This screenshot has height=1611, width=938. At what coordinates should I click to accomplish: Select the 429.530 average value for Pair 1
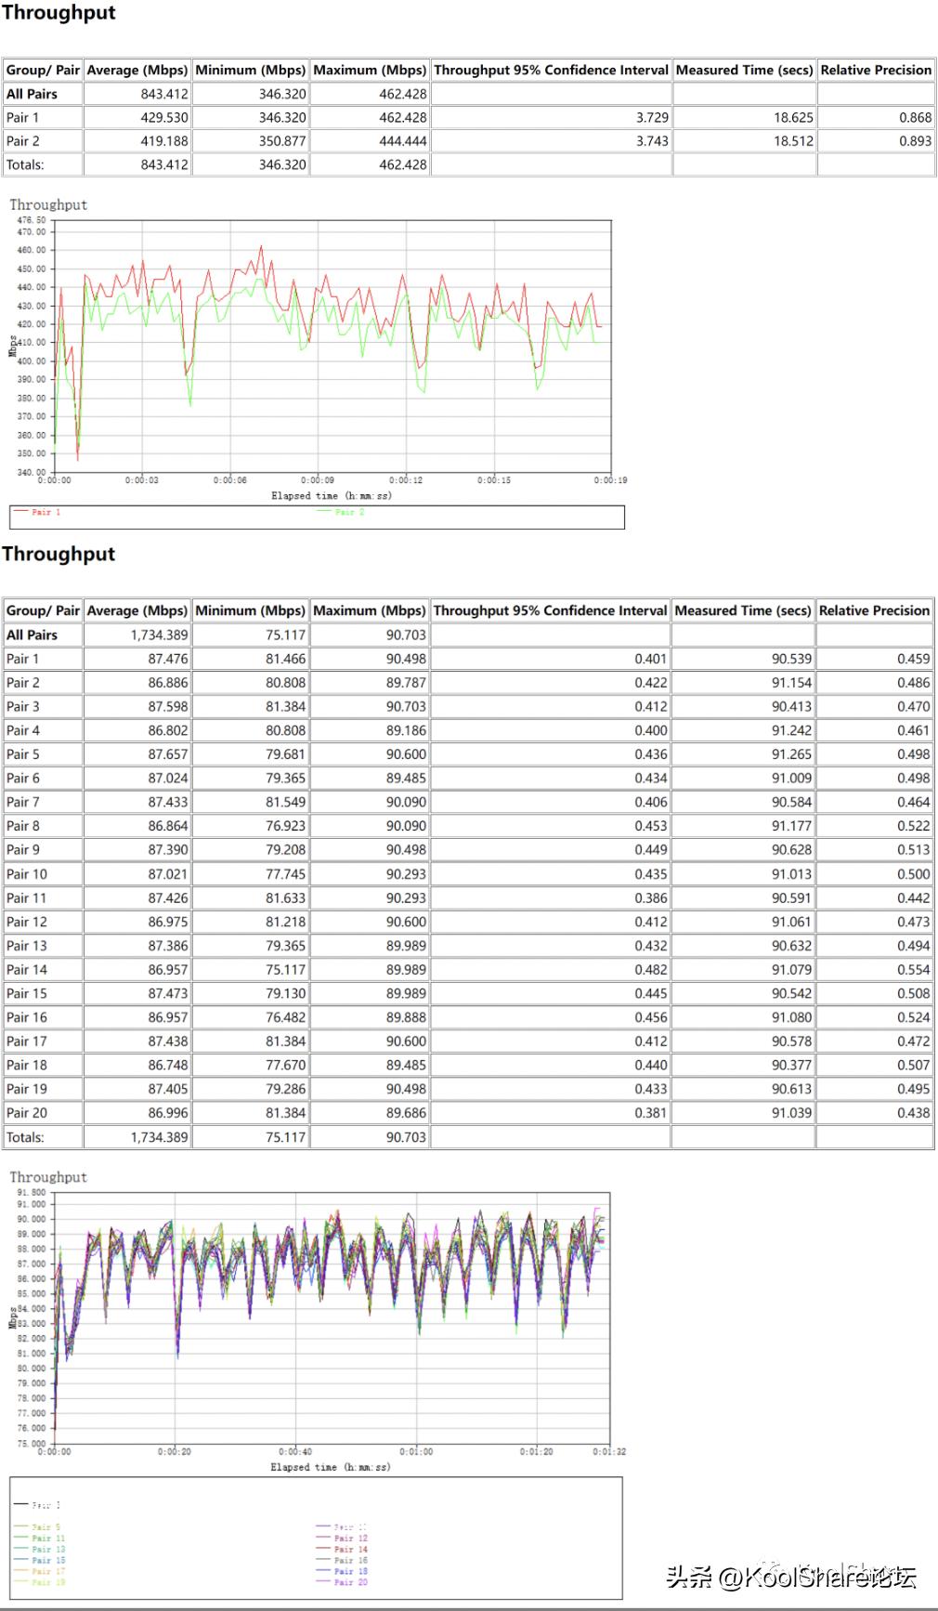tap(164, 118)
